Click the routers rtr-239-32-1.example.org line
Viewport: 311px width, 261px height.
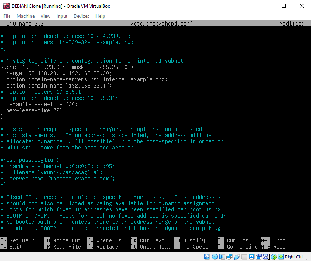pyautogui.click(x=67, y=42)
